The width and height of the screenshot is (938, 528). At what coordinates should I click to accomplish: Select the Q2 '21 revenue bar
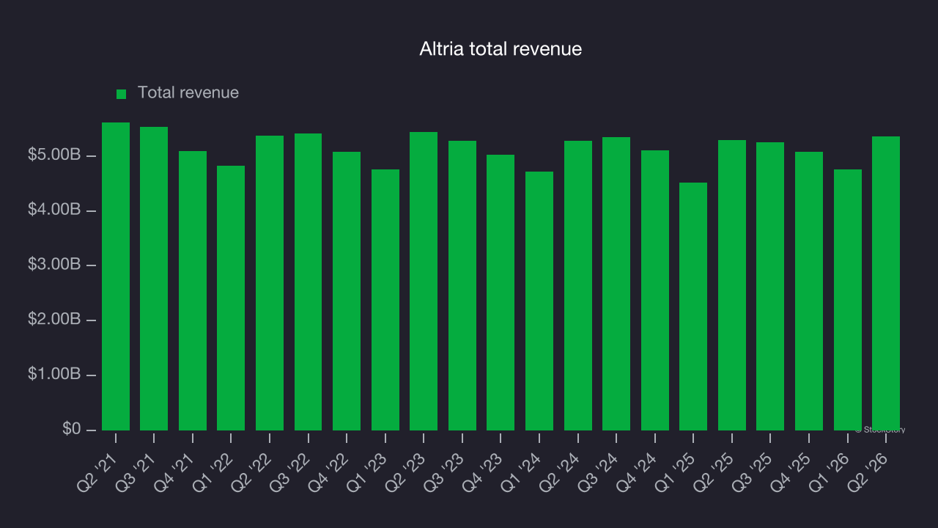pyautogui.click(x=116, y=276)
